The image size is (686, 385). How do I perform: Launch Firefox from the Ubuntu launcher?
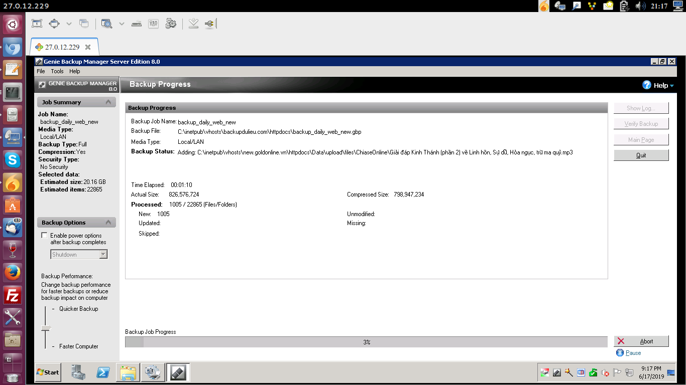pyautogui.click(x=13, y=273)
